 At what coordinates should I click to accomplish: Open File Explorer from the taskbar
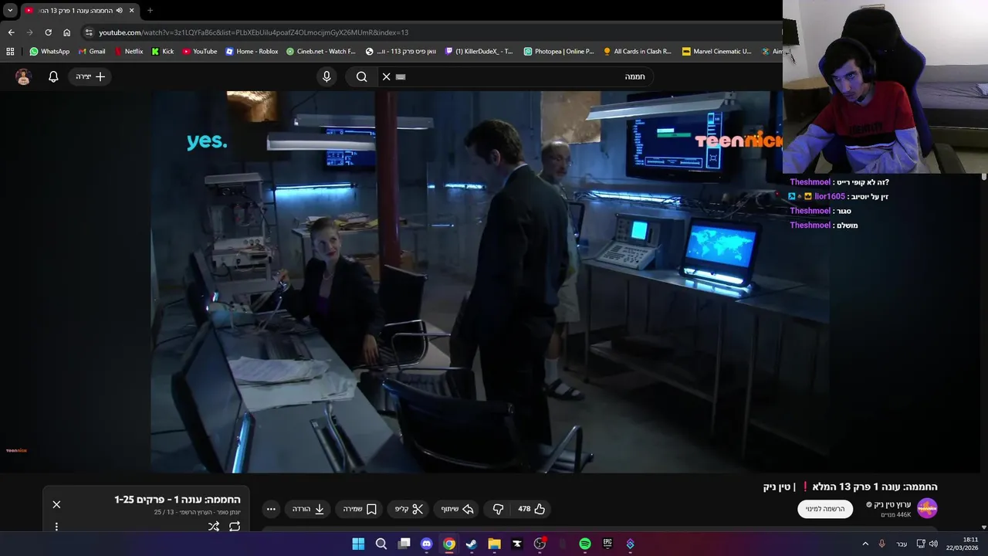494,544
